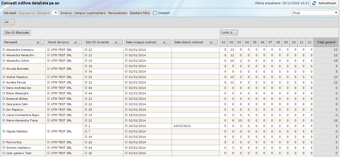Click the Zile CO Efectuate data field
340x157 pixels.
pos(17,33)
